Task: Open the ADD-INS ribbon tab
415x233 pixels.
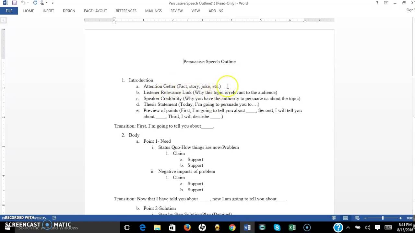Action: click(x=216, y=11)
